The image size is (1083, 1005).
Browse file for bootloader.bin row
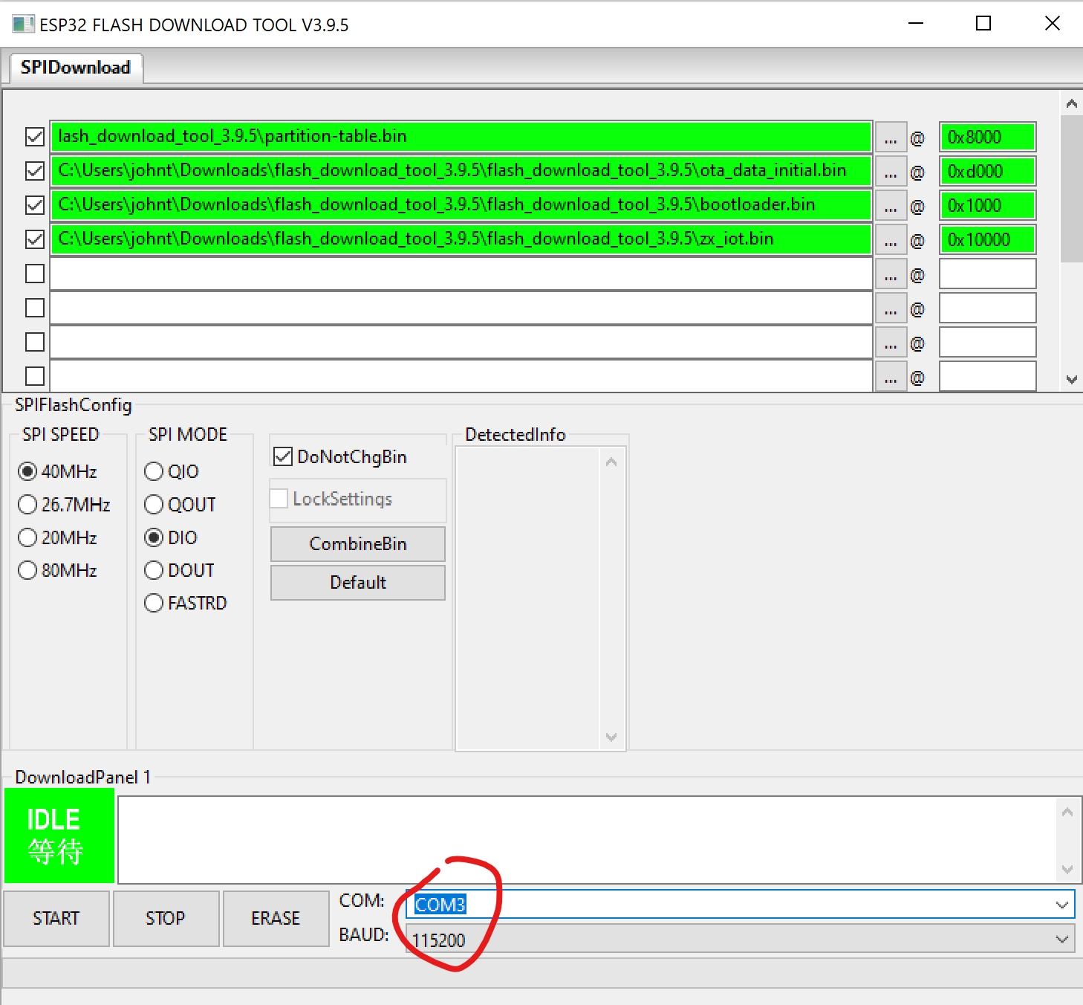(x=891, y=206)
